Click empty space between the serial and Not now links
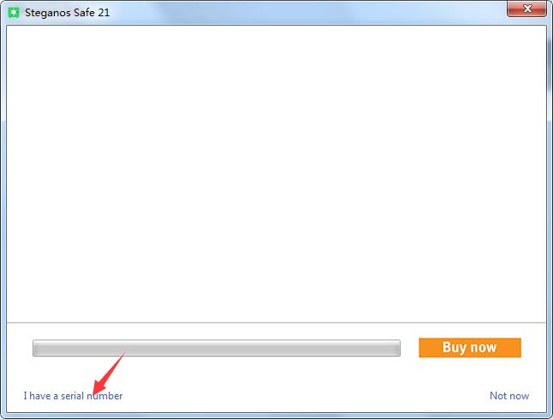This screenshot has width=553, height=419. (306, 396)
